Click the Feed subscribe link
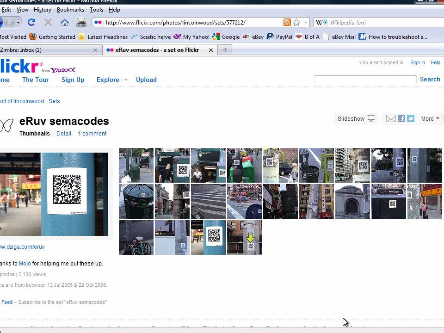Screen dimensions: 444x333 point(7,302)
